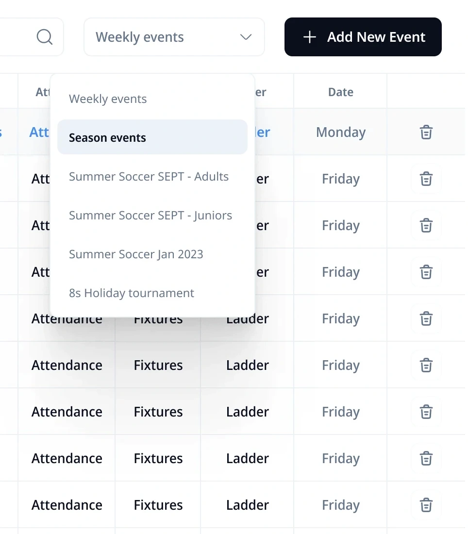Click the search magnifier icon
468x534 pixels.
[x=45, y=37]
